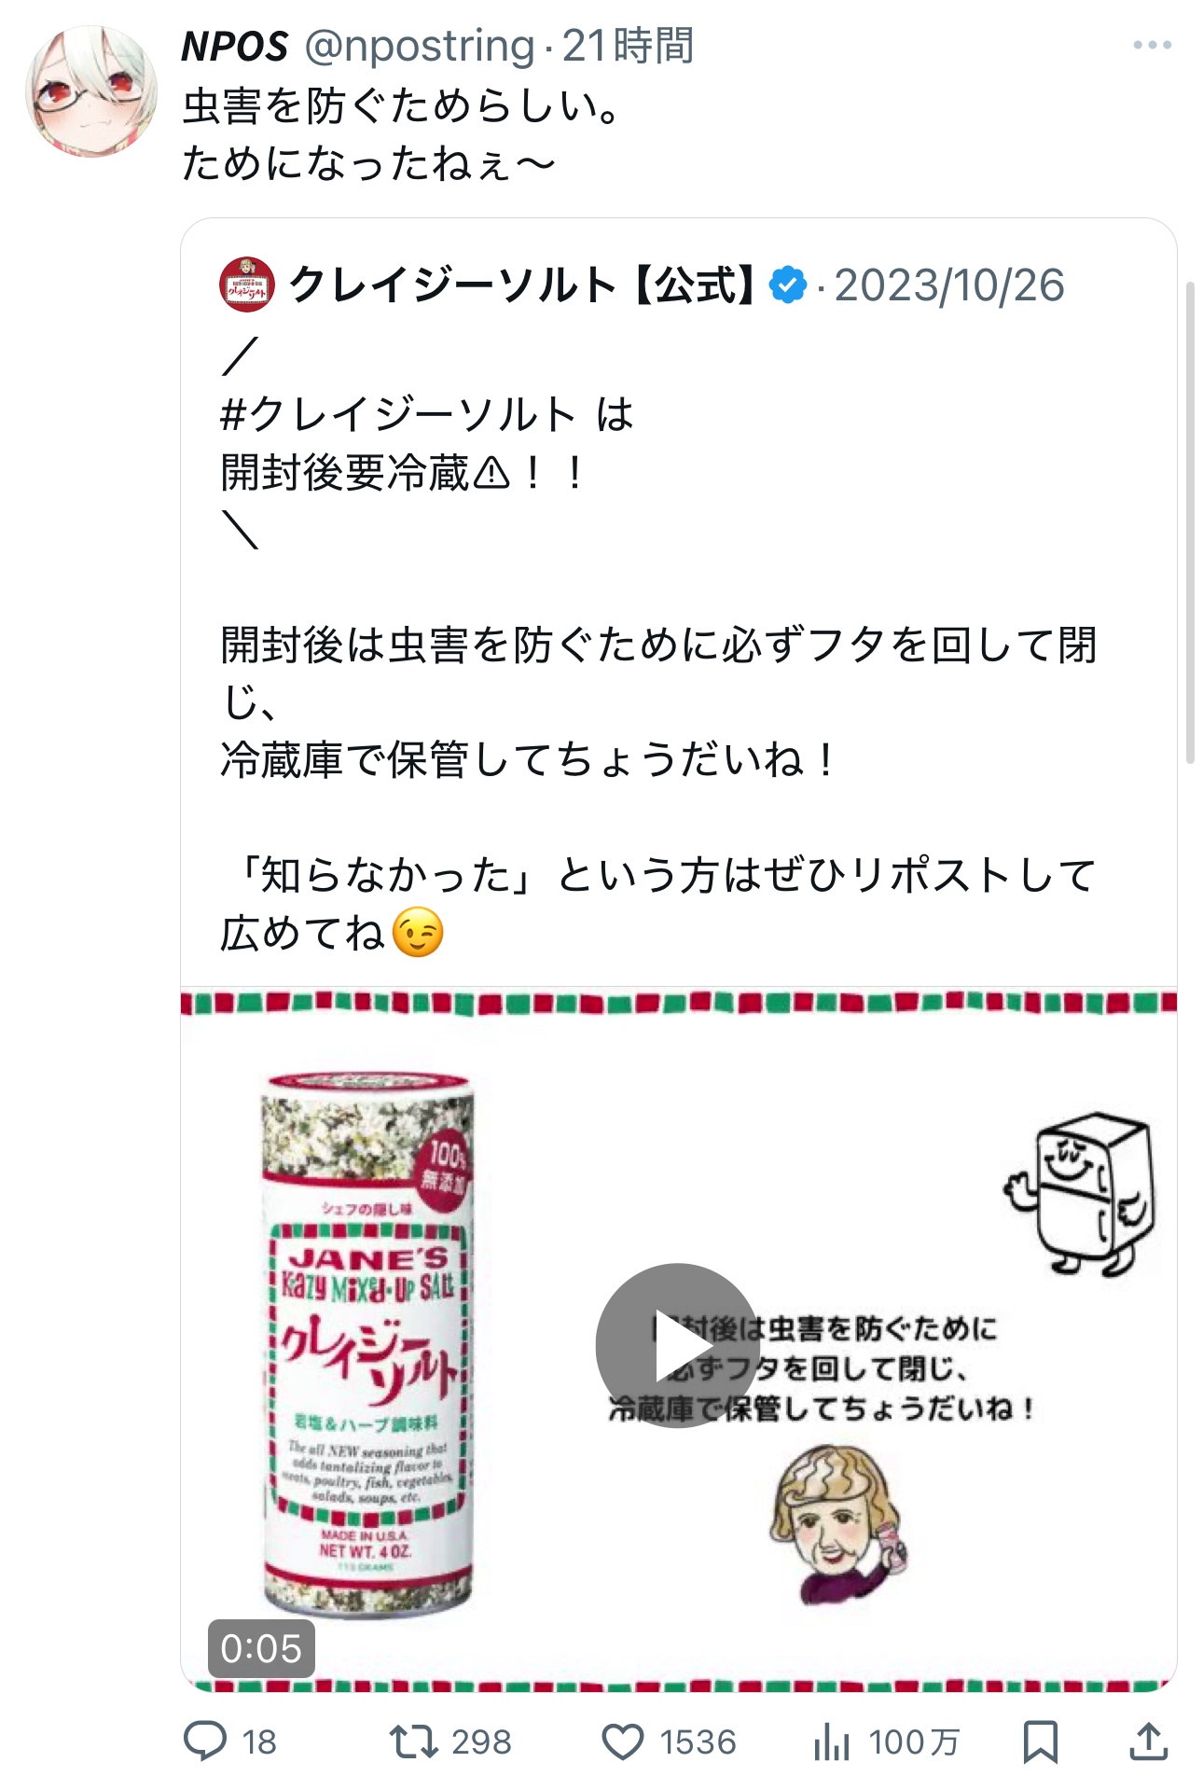Tap the repost arrows icon
Image resolution: width=1203 pixels, height=1790 pixels.
pos(413,1741)
